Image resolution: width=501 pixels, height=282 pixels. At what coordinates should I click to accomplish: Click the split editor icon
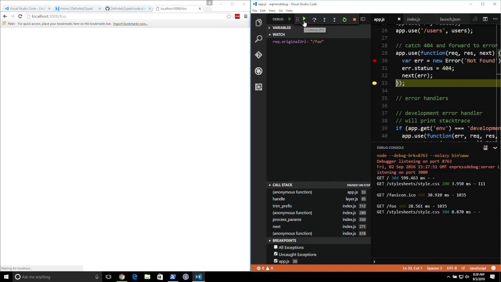point(485,19)
